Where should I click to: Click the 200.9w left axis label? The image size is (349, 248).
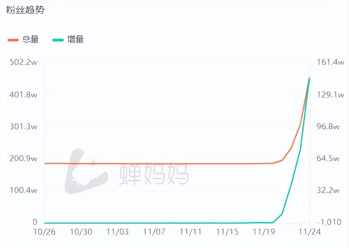point(24,159)
